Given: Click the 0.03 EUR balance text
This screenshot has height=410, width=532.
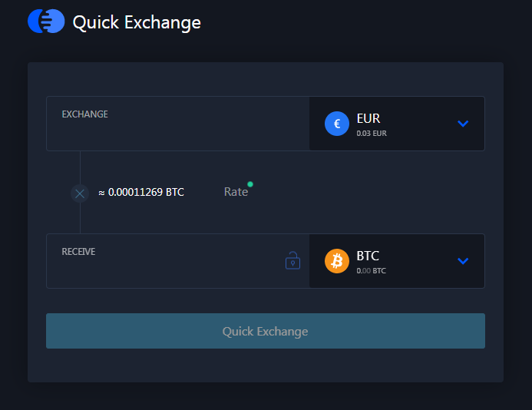Looking at the screenshot, I should click(x=372, y=134).
